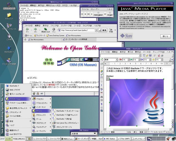Screen dimensions: 176x141
Task: Open the Bookmarks (ブックマーク) menu in Web browser
Action: (x=66, y=26)
